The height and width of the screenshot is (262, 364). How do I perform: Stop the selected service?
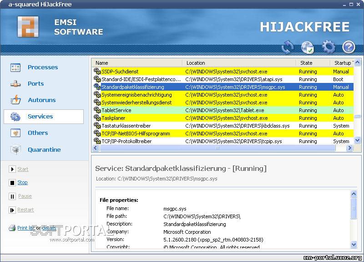[x=22, y=183]
